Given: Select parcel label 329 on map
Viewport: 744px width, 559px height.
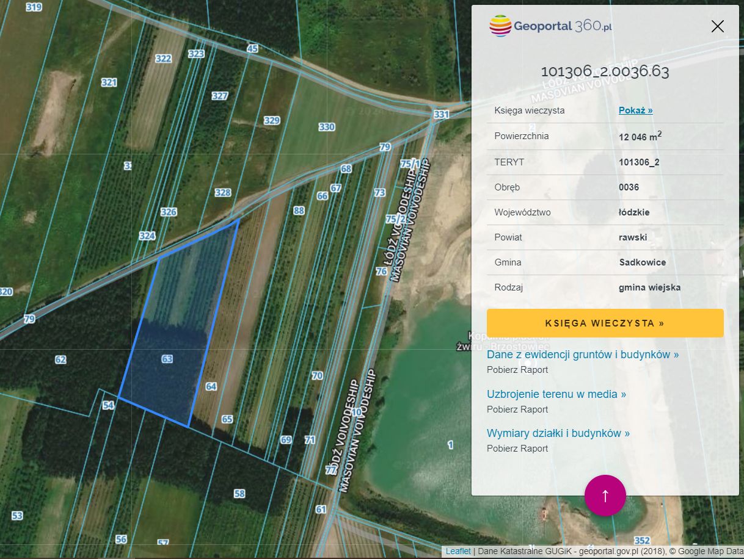Looking at the screenshot, I should [272, 120].
